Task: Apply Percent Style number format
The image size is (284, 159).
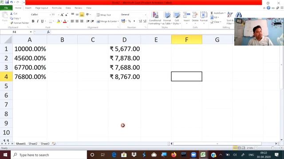Action: [x=130, y=21]
